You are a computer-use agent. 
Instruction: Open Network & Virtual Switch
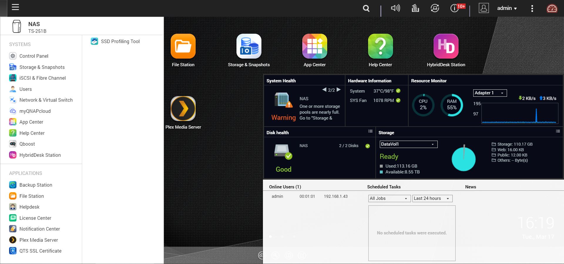(x=41, y=100)
